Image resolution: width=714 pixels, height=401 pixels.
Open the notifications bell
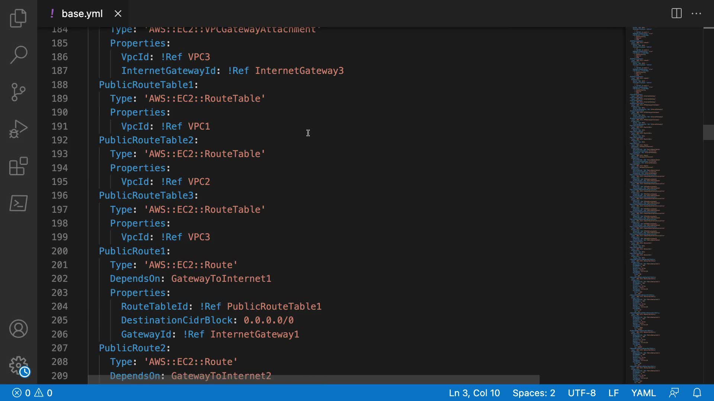point(697,393)
